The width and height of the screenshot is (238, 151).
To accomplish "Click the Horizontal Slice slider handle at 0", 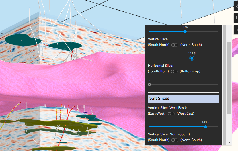I will [149, 85].
